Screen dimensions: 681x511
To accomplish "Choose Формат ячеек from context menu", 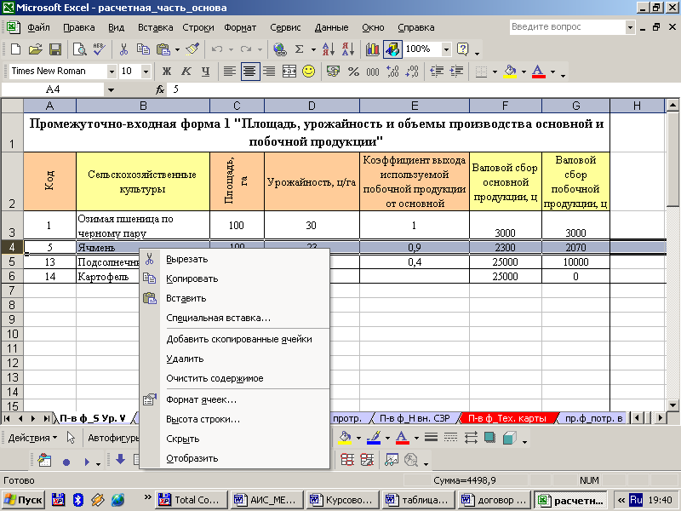I will coord(235,399).
